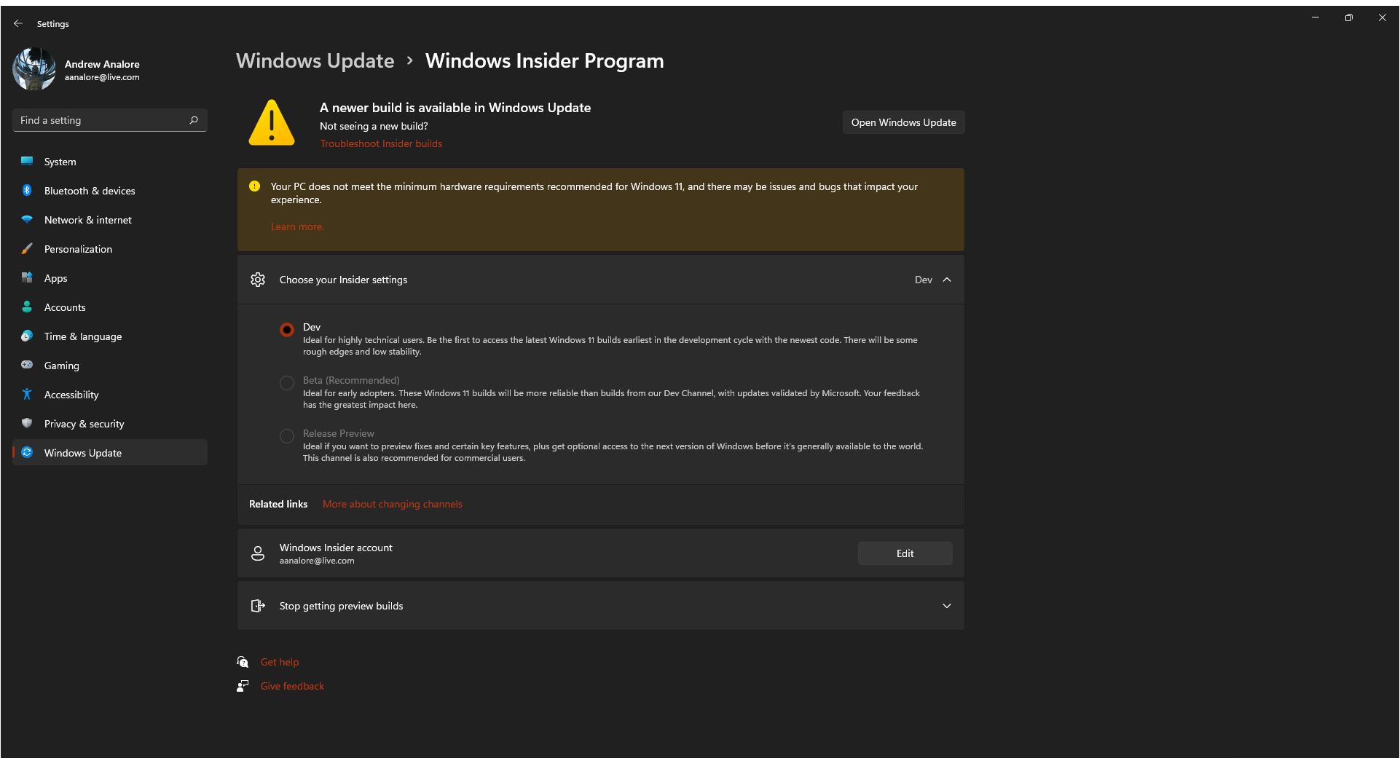
Task: Click the Gaming controller icon
Action: pyautogui.click(x=27, y=365)
